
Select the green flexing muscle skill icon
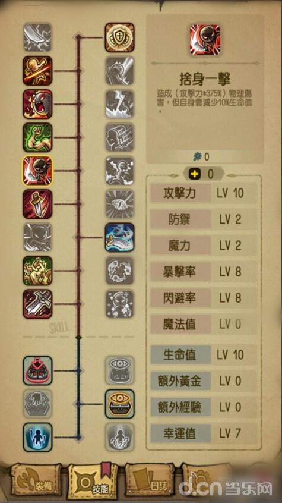click(37, 137)
